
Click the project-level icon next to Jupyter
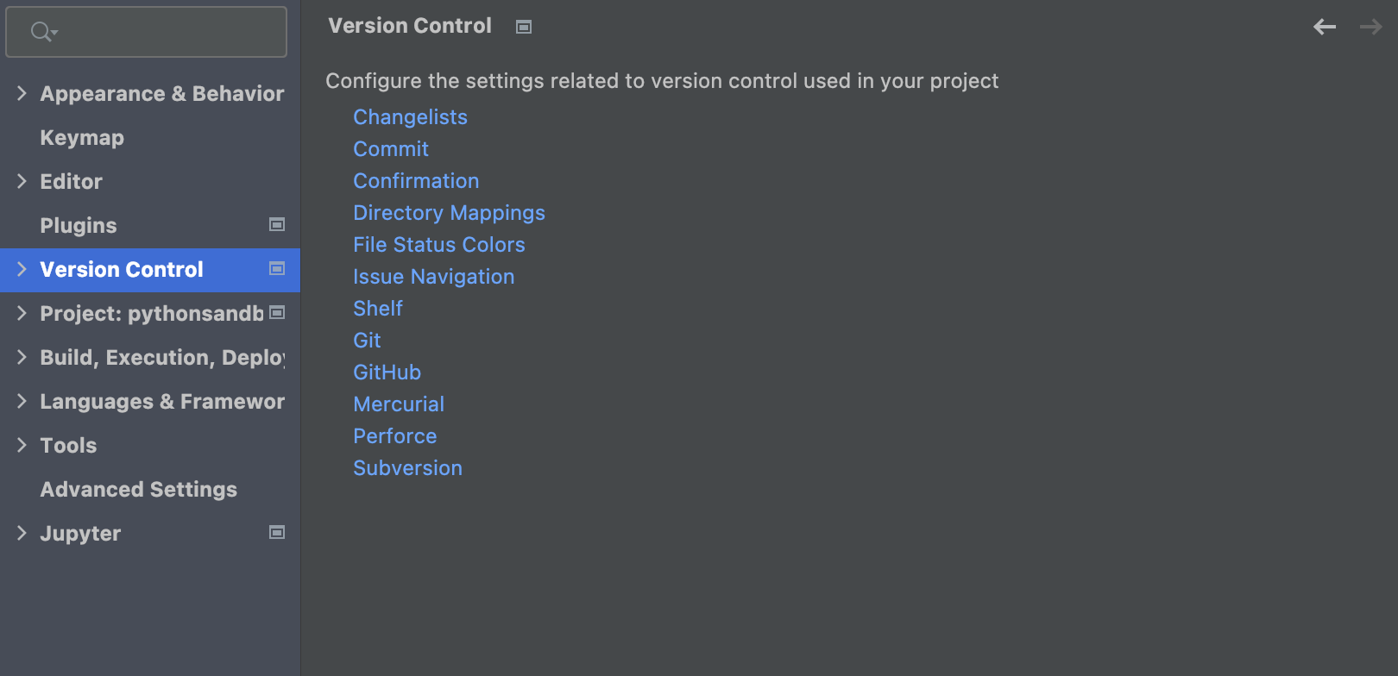(x=277, y=533)
